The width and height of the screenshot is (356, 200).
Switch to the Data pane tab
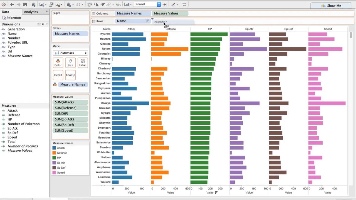pyautogui.click(x=11, y=12)
